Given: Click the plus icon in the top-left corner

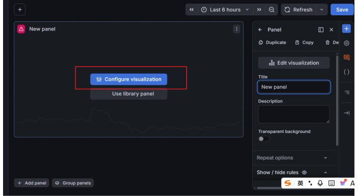Looking at the screenshot, I should 20,10.
